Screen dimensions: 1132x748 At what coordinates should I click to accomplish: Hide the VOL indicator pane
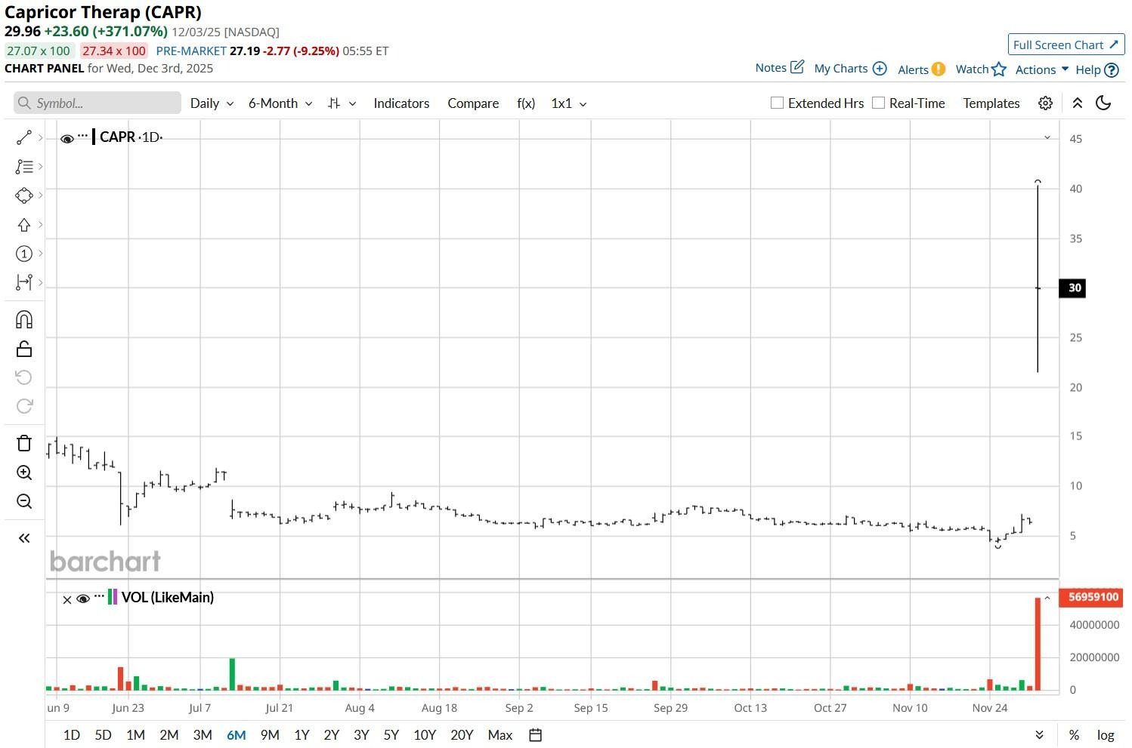pyautogui.click(x=83, y=599)
